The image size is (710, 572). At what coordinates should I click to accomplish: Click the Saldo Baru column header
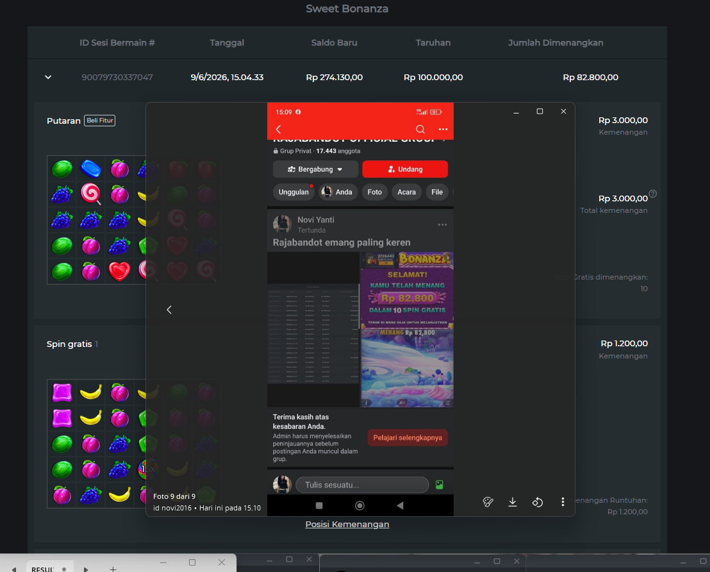click(334, 42)
